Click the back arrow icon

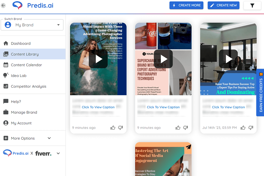click(x=3, y=5)
